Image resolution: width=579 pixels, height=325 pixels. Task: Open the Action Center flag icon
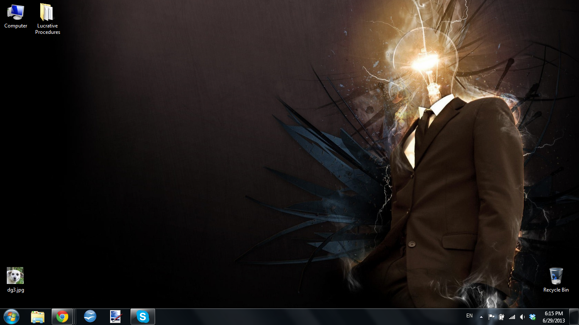coord(492,317)
